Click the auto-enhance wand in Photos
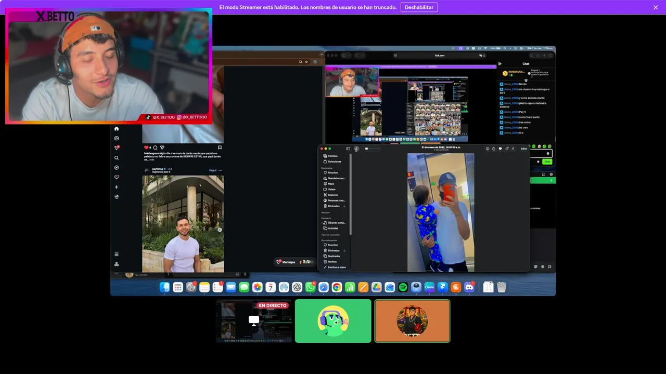Image resolution: width=666 pixels, height=374 pixels. pos(513,149)
